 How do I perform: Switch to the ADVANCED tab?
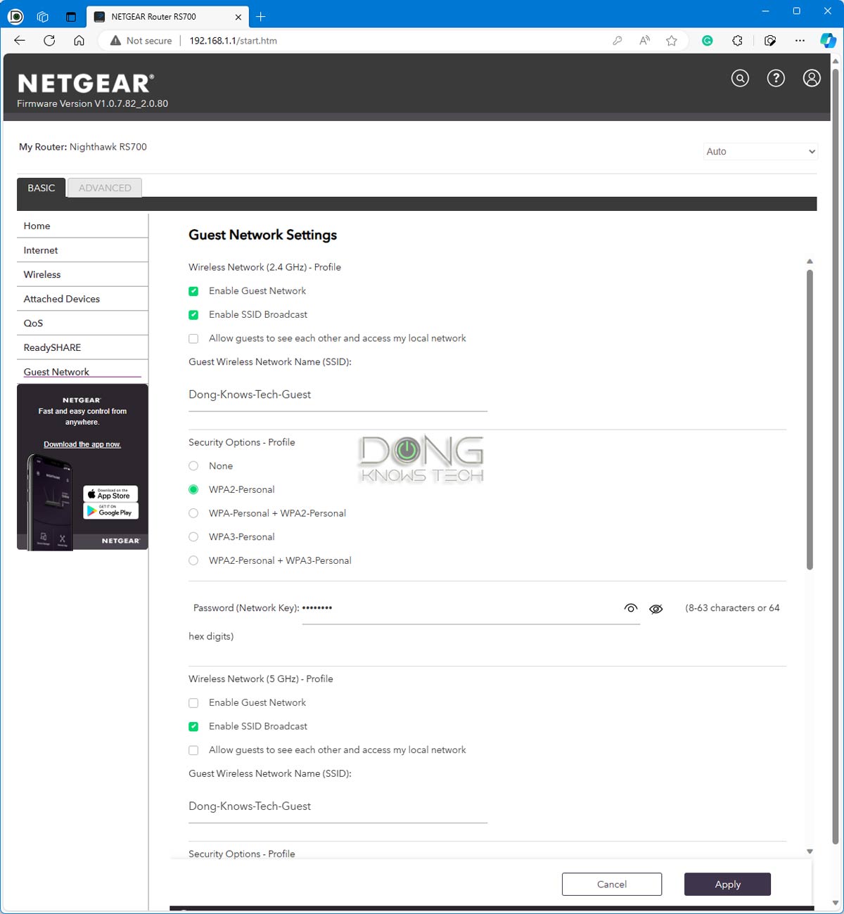click(105, 188)
